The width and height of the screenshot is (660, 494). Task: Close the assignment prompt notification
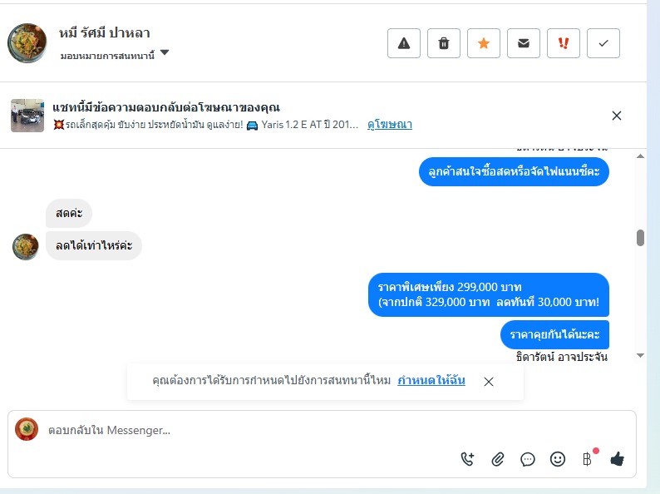(488, 382)
